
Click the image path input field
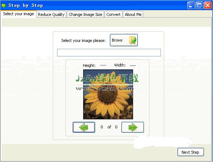[109, 52]
